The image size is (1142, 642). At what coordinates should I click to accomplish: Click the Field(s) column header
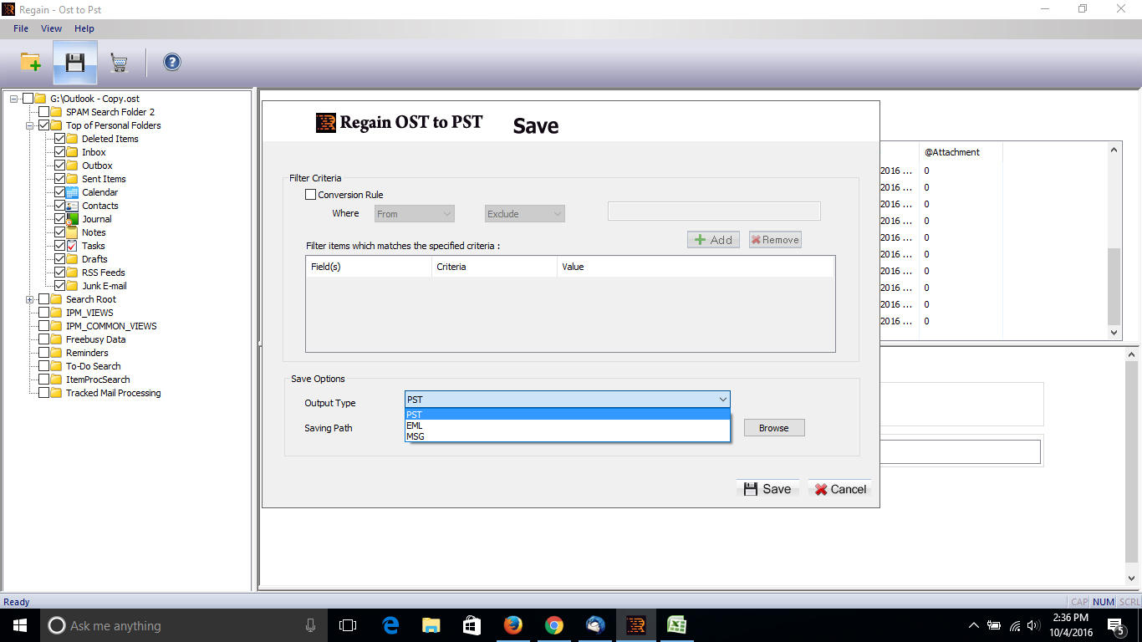point(369,267)
